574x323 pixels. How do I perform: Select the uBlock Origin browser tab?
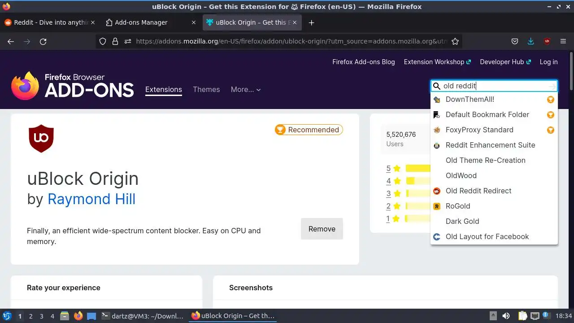[252, 22]
